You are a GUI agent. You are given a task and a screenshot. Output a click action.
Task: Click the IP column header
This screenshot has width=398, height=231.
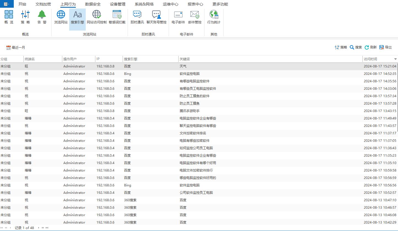click(109, 59)
